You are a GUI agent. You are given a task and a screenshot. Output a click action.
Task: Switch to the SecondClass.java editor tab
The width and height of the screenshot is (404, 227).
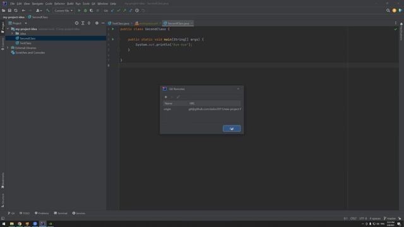(x=178, y=23)
